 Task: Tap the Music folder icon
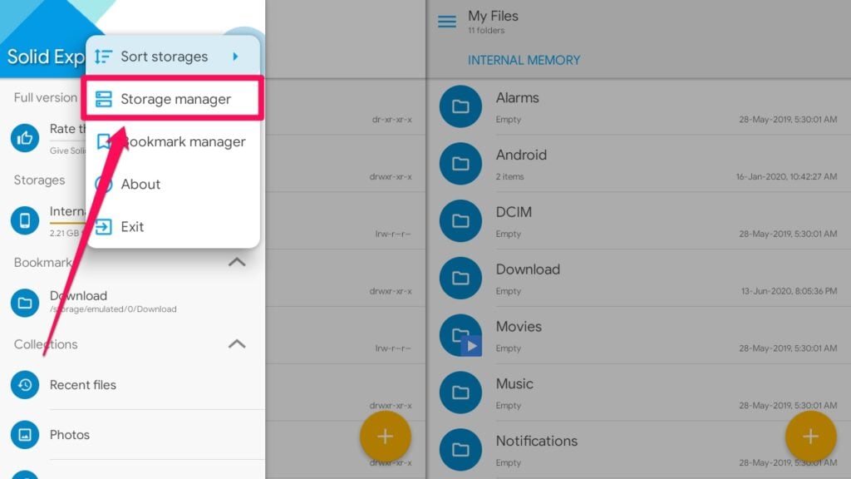pos(460,393)
